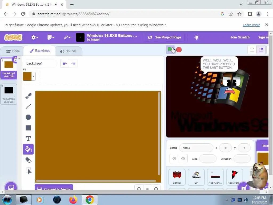Click the sprite Name input field
This screenshot has height=205, width=273.
pos(196,148)
